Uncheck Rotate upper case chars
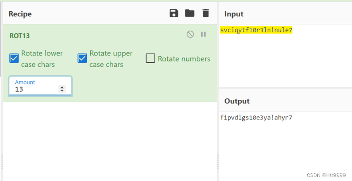The image size is (352, 181). click(x=82, y=58)
